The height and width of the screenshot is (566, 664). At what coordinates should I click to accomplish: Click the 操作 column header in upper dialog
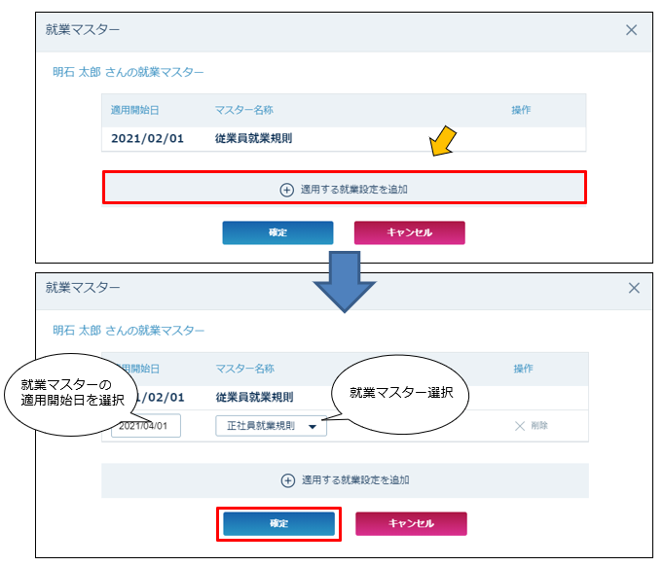tap(521, 110)
